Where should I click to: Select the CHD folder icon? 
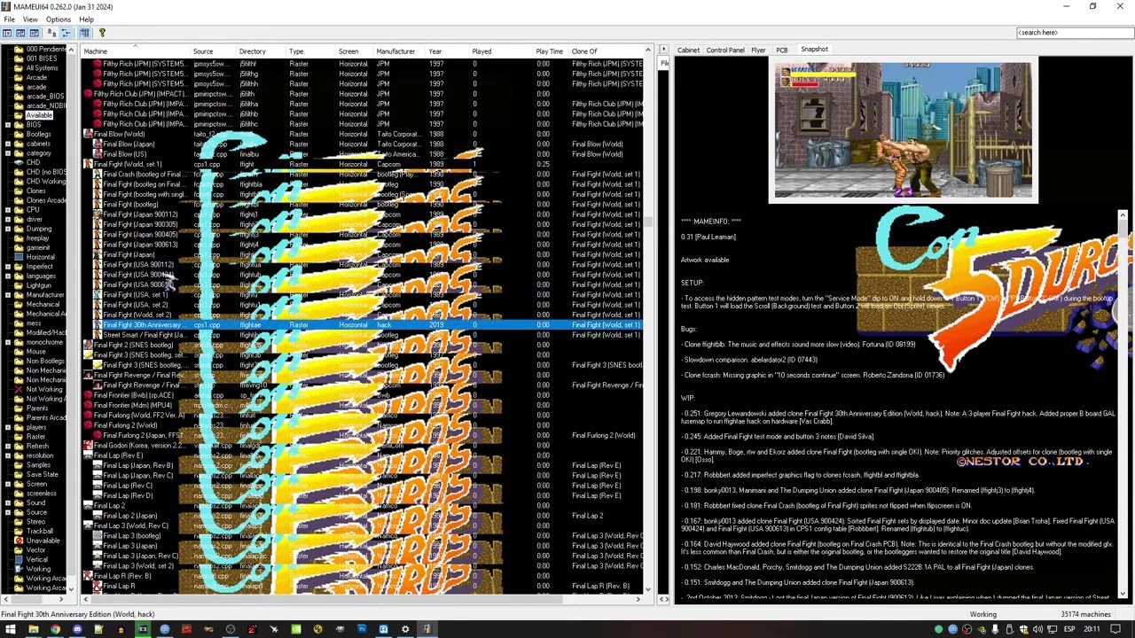19,163
